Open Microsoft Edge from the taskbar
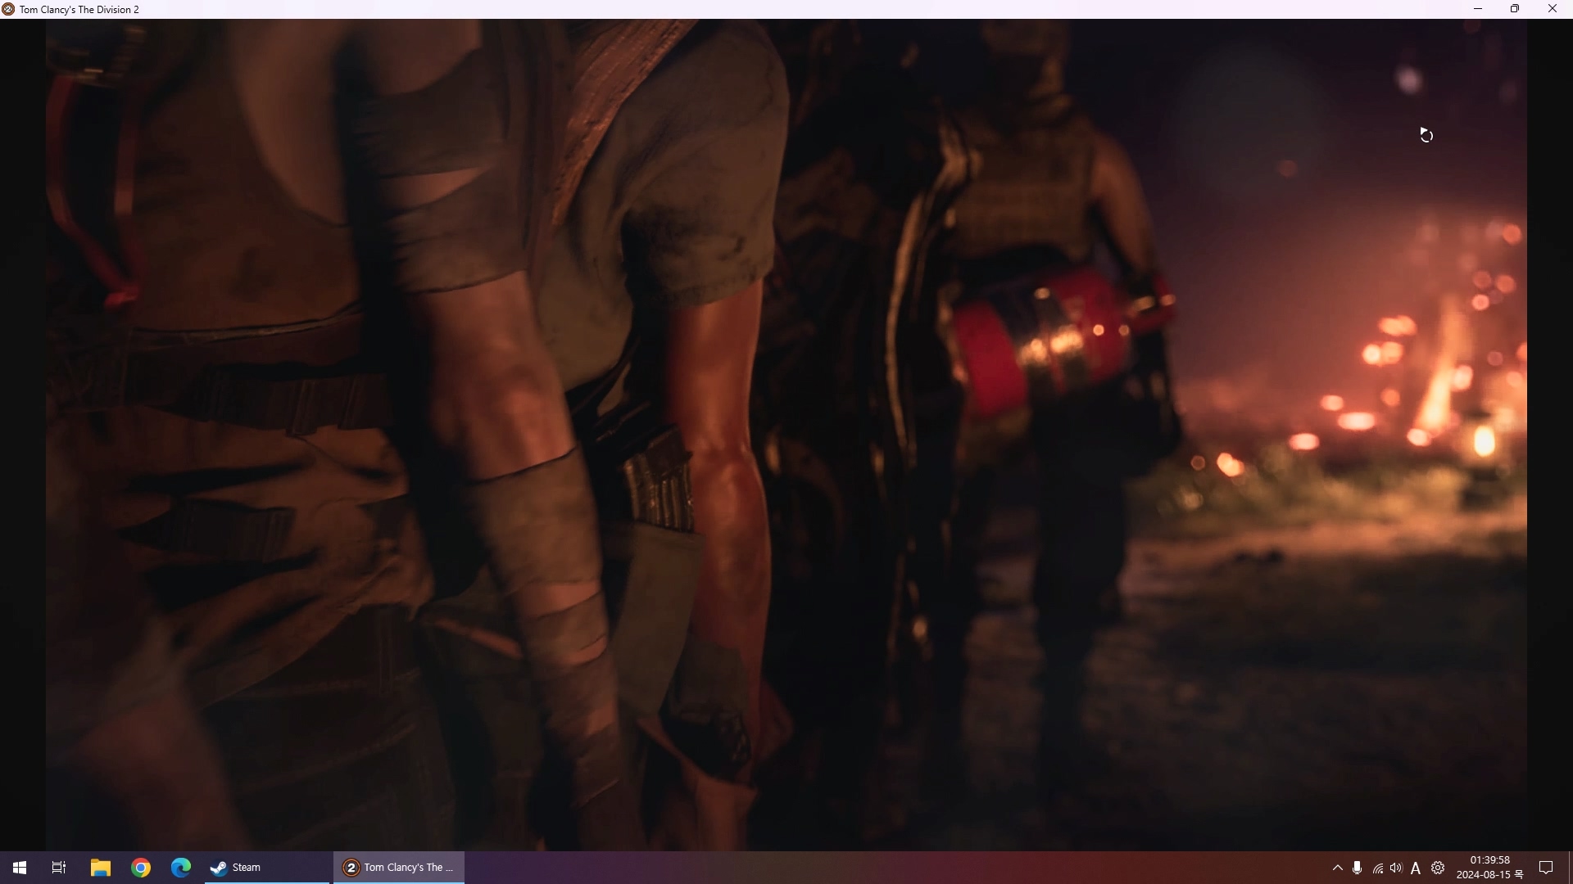 pyautogui.click(x=180, y=868)
